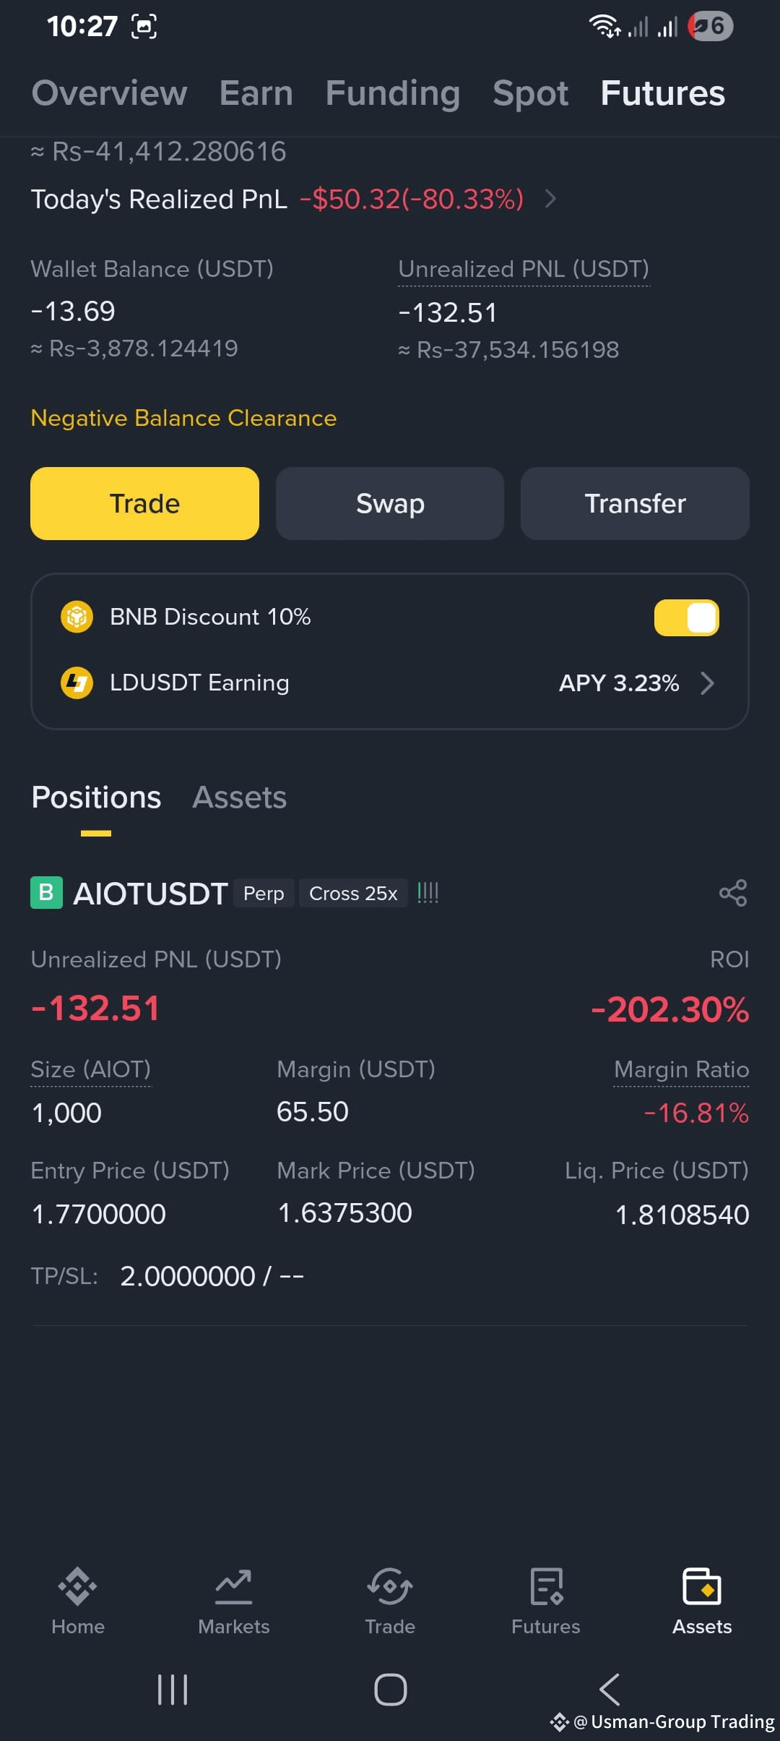Open the Cross 25x leverage selector
The height and width of the screenshot is (1741, 780).
pos(353,894)
